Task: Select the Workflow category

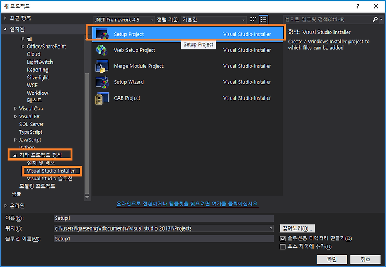Action: [38, 93]
